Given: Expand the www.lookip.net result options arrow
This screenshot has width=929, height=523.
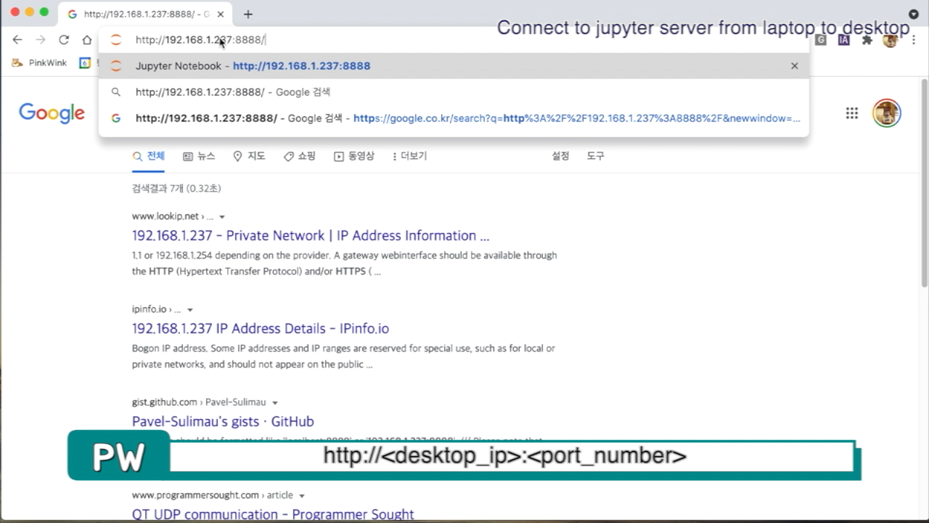Looking at the screenshot, I should [222, 216].
